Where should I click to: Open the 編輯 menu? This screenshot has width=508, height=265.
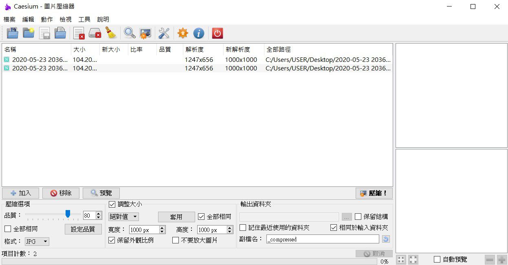[x=29, y=19]
